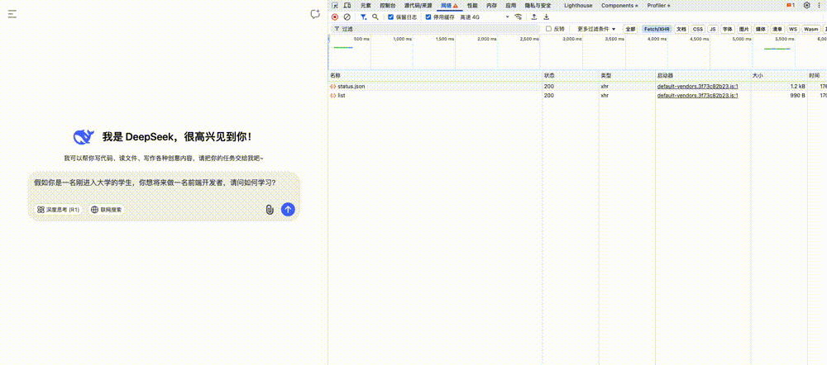The width and height of the screenshot is (827, 365).
Task: Open initiator link in list row
Action: point(697,95)
